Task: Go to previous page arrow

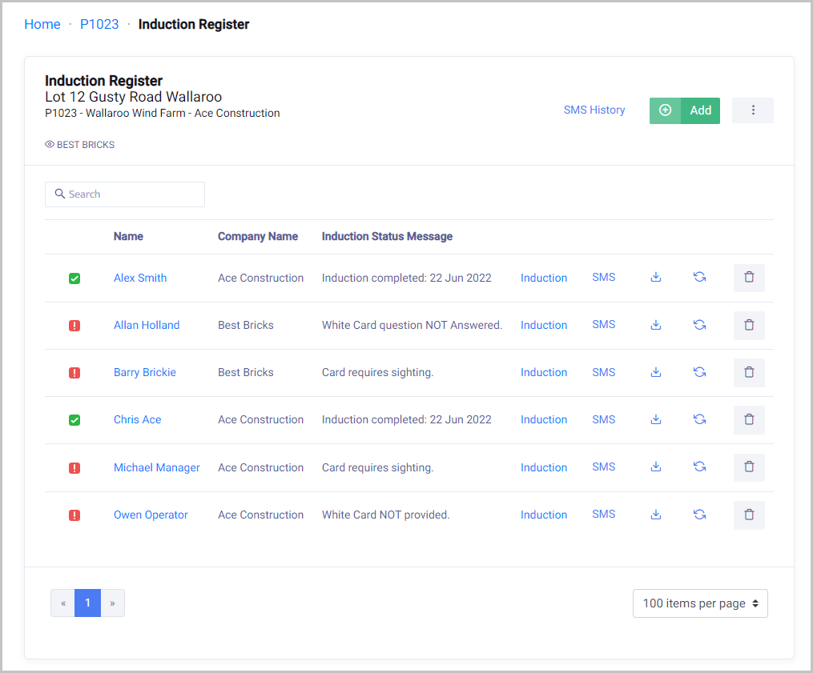Action: click(63, 603)
